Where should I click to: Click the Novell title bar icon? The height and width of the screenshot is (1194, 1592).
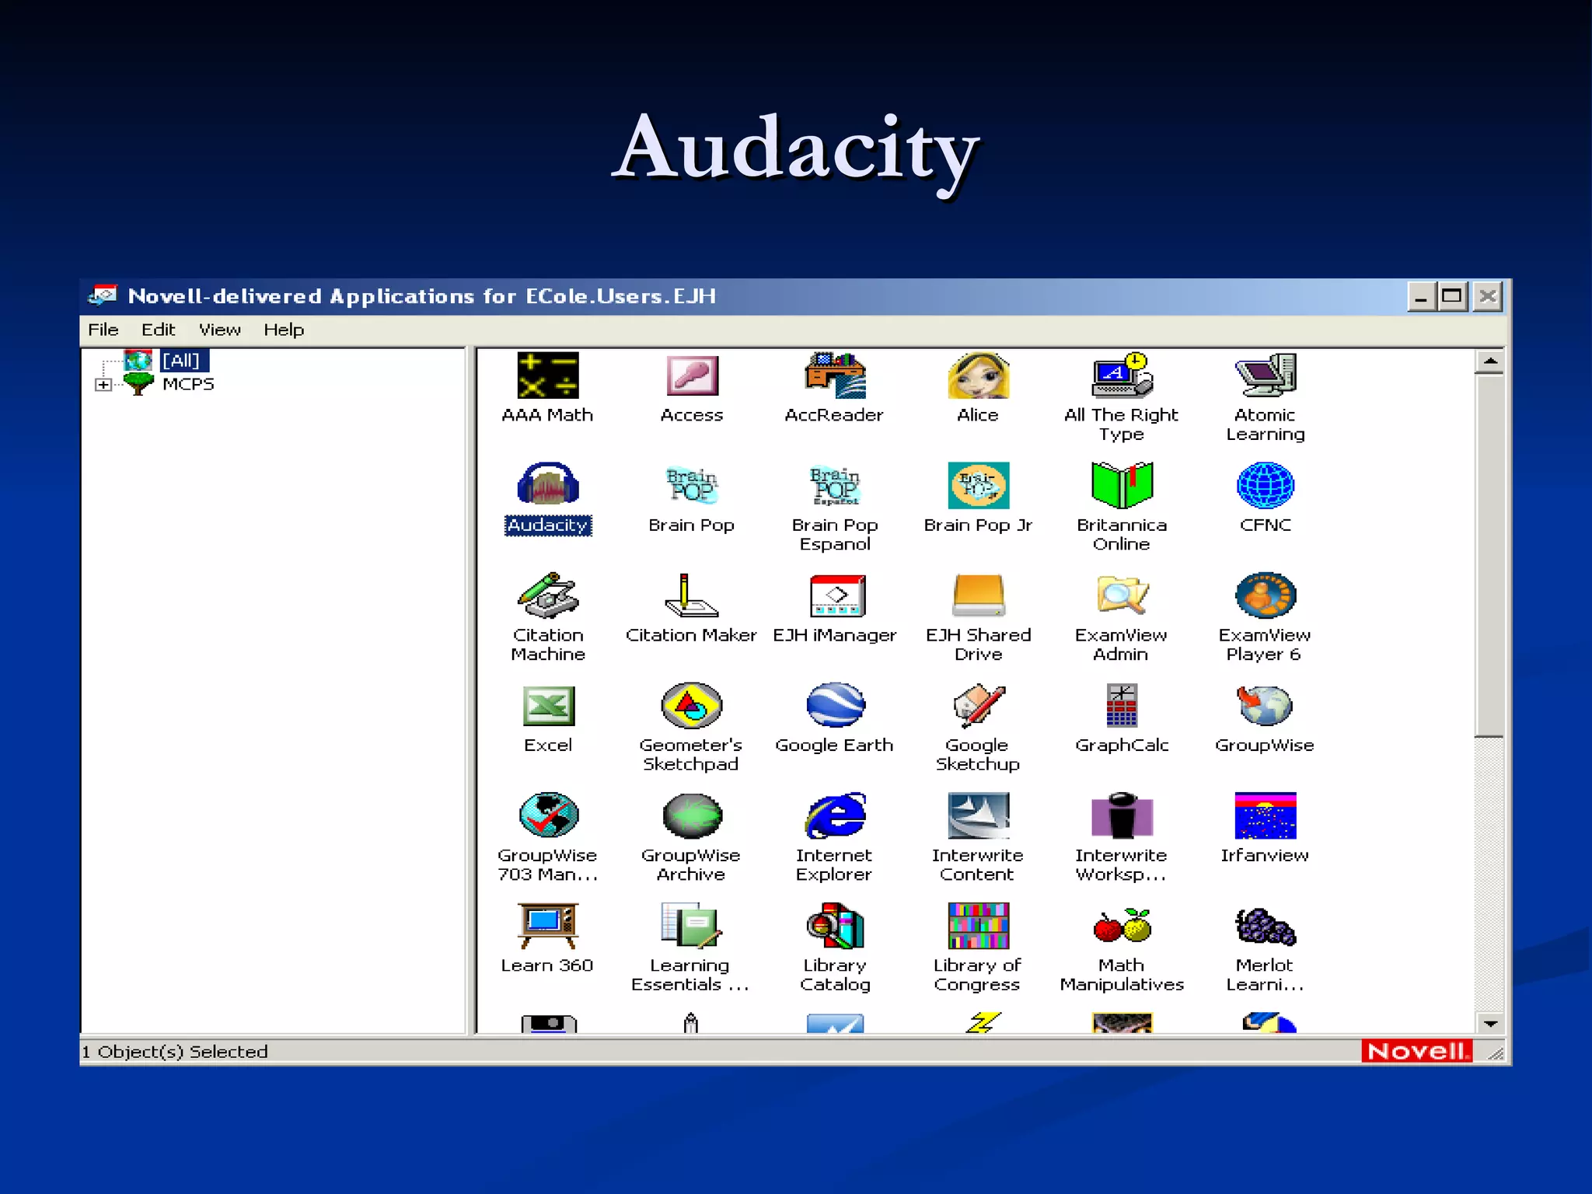coord(103,295)
